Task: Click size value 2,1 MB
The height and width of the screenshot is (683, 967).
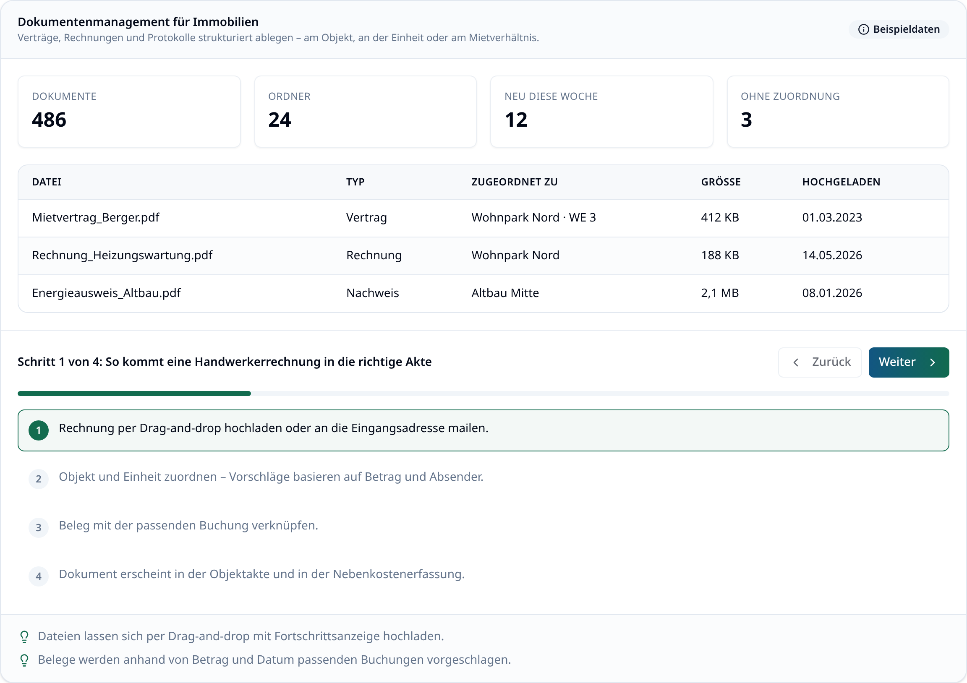Action: pos(720,293)
